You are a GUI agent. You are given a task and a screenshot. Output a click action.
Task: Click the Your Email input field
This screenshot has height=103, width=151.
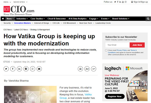117,45
